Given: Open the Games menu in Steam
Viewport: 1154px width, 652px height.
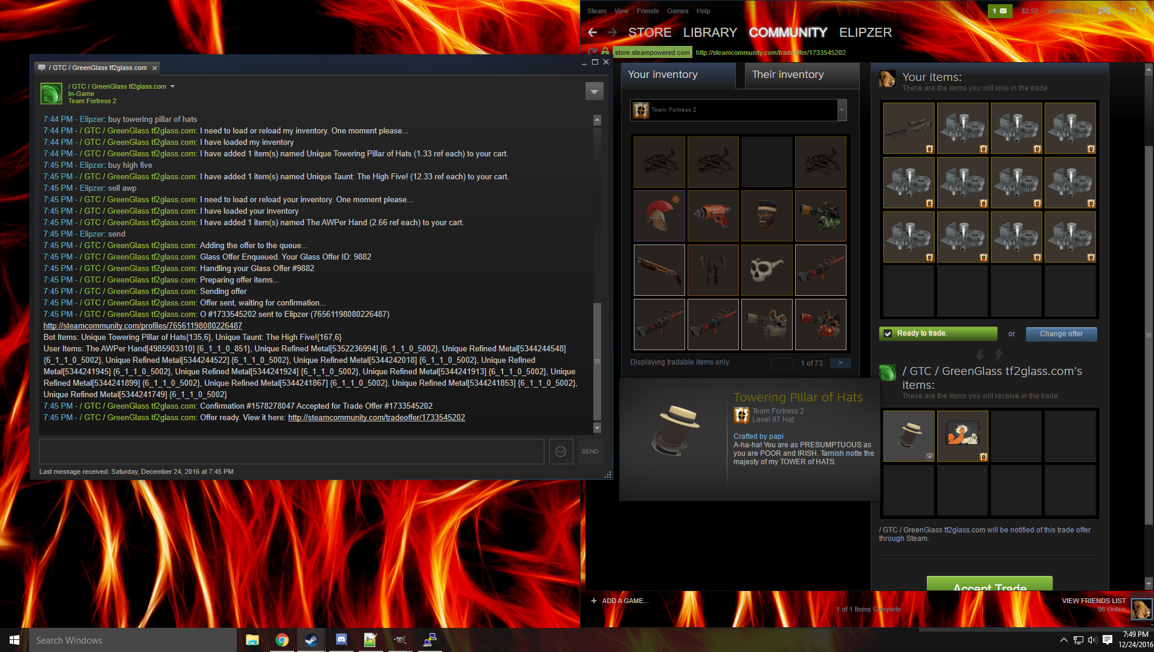Looking at the screenshot, I should pyautogui.click(x=677, y=11).
